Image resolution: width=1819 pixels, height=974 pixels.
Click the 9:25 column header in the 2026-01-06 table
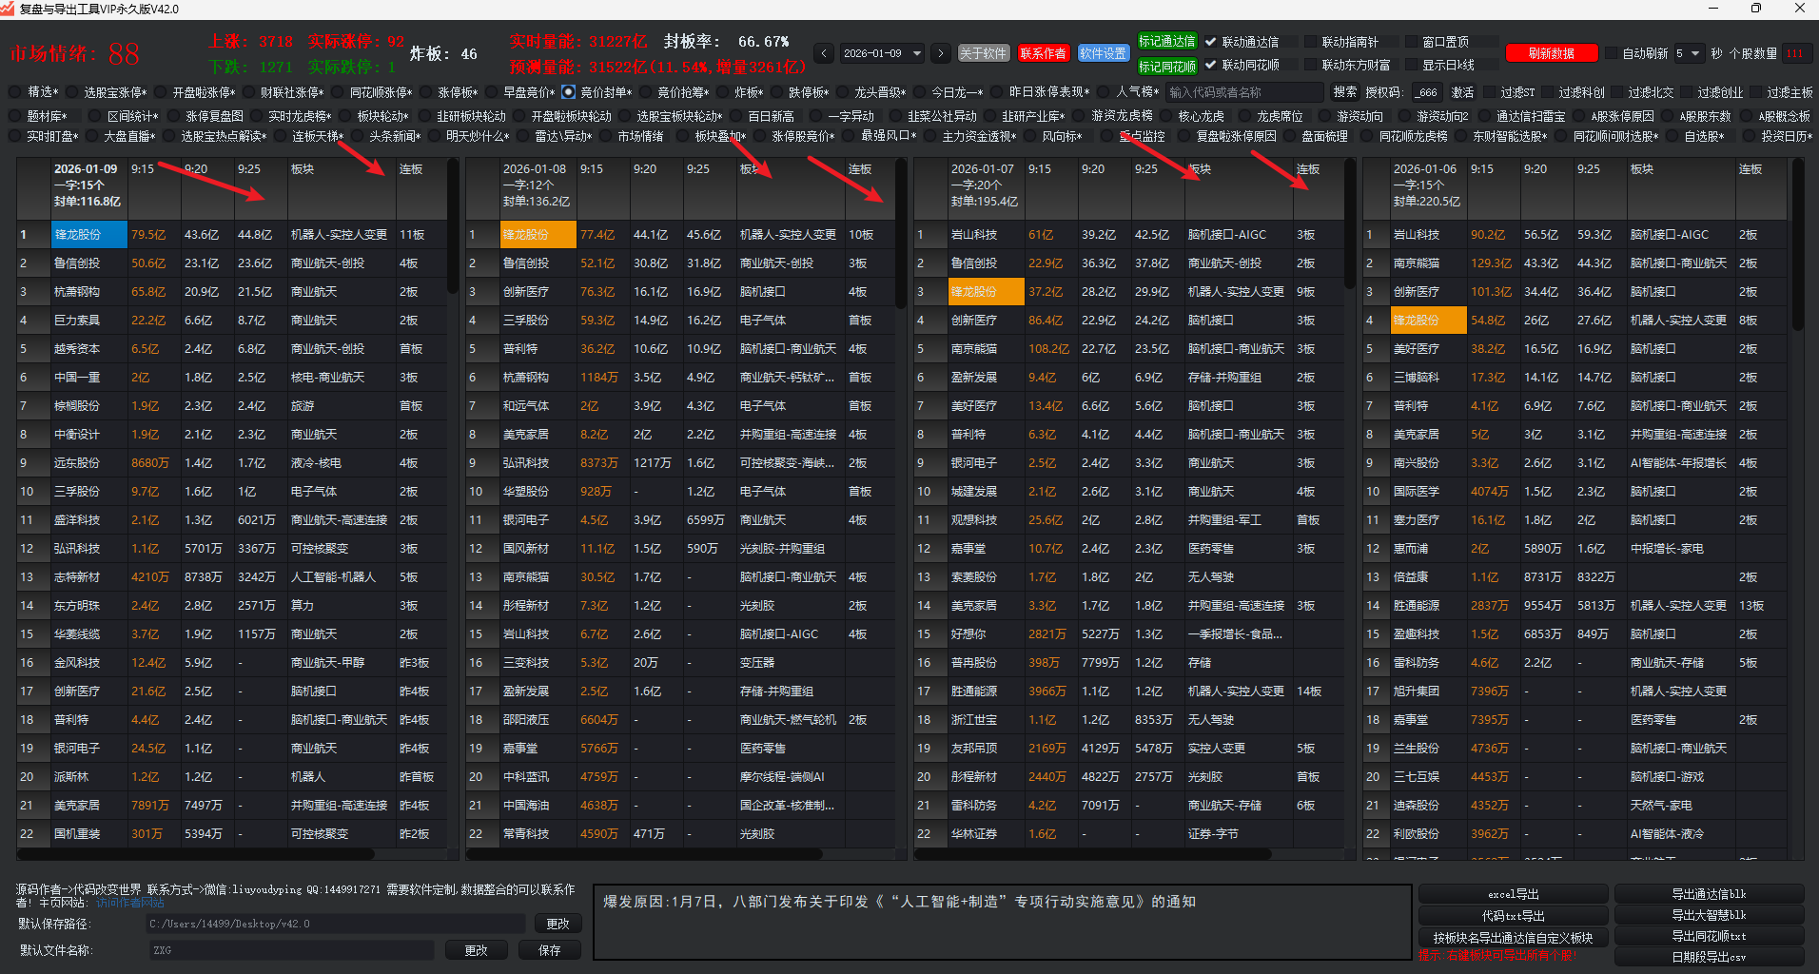click(1599, 187)
